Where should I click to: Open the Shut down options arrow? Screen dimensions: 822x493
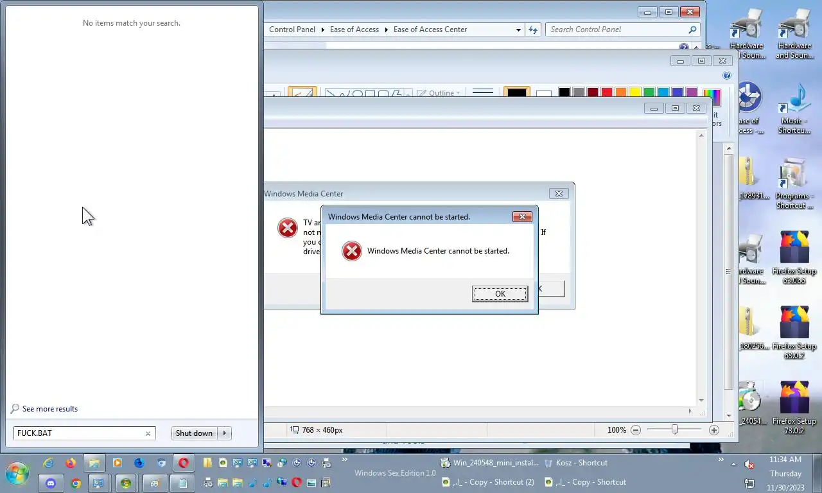225,433
